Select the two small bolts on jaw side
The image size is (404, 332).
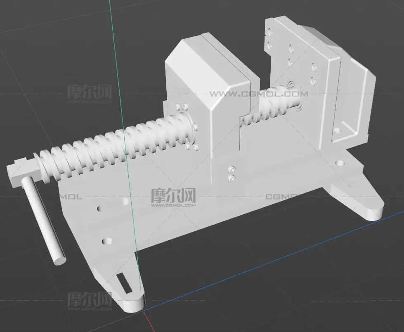(x=232, y=173)
